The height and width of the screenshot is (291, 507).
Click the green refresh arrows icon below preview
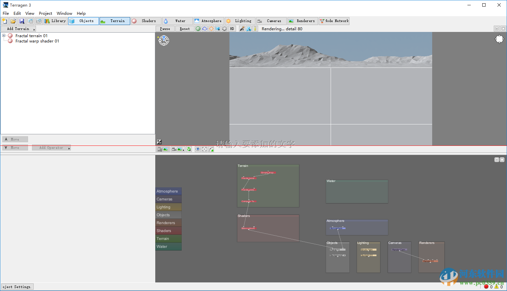(189, 149)
